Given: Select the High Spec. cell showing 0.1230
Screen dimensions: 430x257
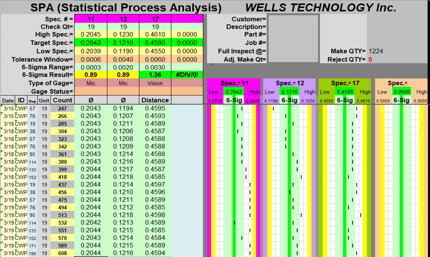Looking at the screenshot, I should (123, 34).
